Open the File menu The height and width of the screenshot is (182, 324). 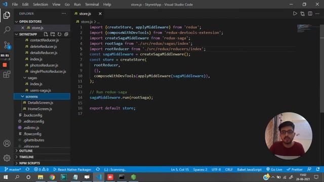coord(15,5)
